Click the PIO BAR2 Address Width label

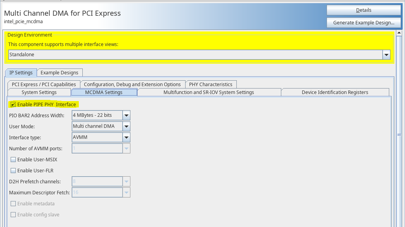(37, 116)
